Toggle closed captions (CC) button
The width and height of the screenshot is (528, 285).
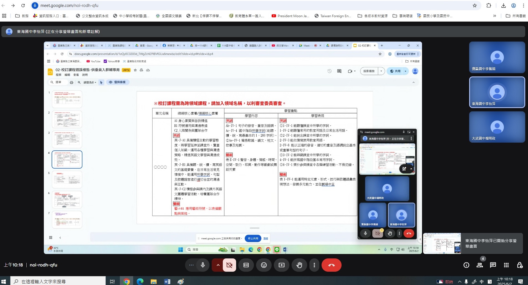246,265
